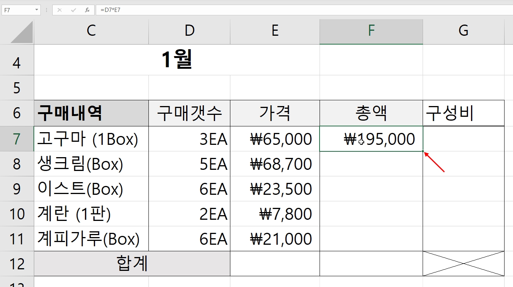Select cell 계피가루(Box)
Viewport: 513px width, 287px height.
(91, 239)
